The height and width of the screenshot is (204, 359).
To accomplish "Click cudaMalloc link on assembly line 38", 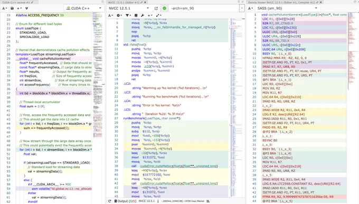I will pyautogui.click(x=178, y=166).
